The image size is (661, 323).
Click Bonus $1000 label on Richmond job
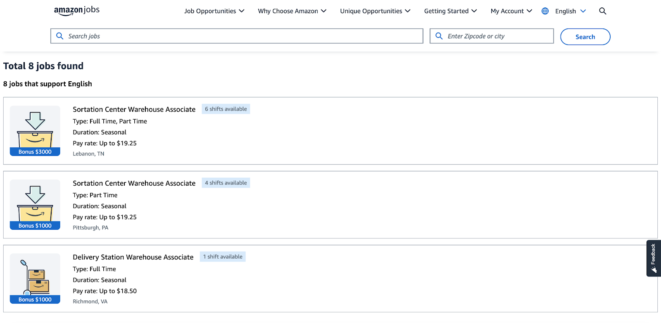click(35, 299)
